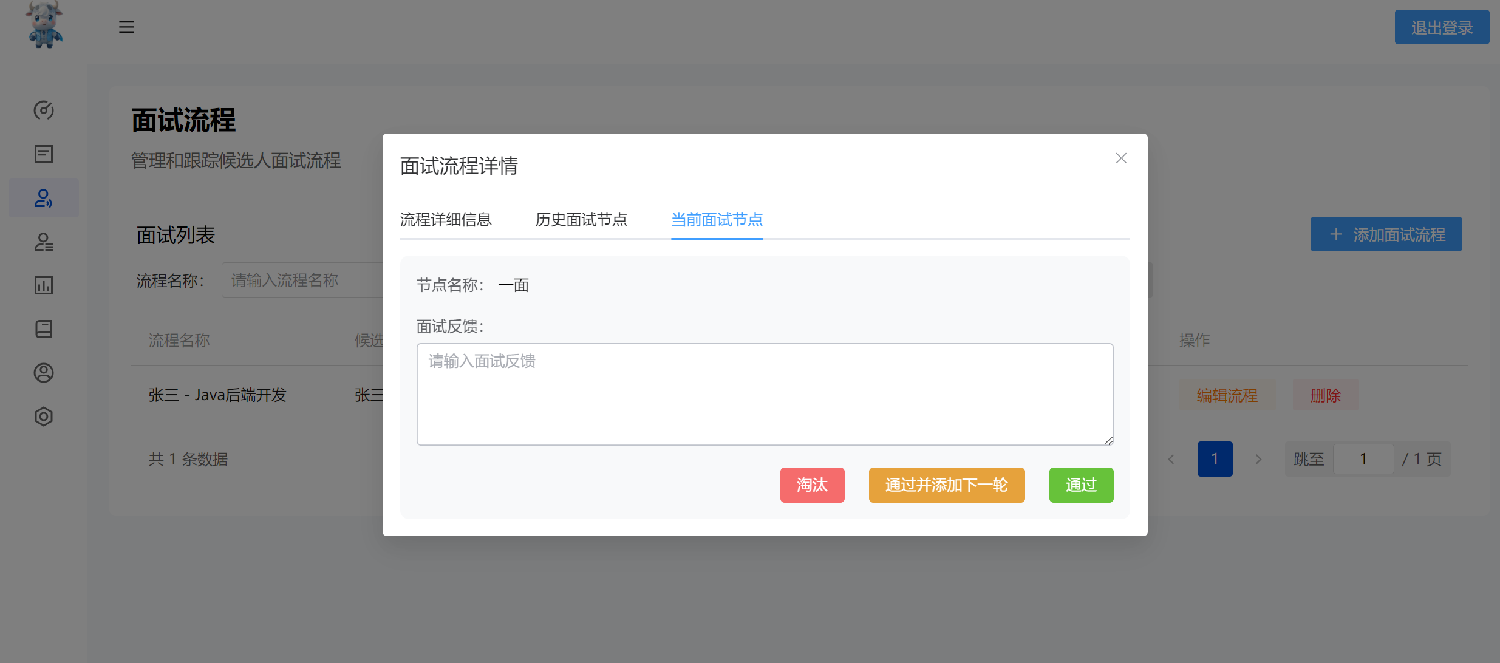Open the document list sidebar icon
The height and width of the screenshot is (663, 1500).
click(x=44, y=154)
